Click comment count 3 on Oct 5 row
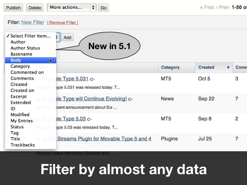 point(236,79)
